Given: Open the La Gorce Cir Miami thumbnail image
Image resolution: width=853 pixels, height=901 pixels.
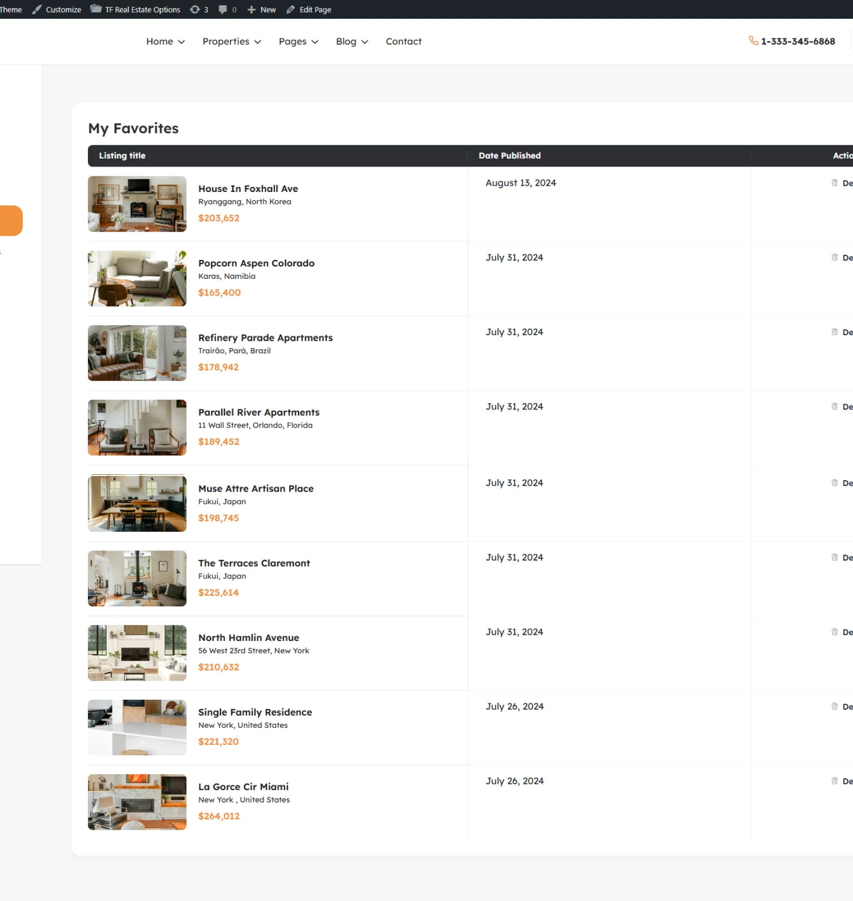Looking at the screenshot, I should click(137, 802).
